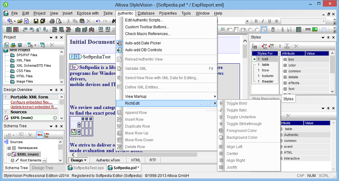
Task: Click the Insert Radio Button toolbar icon
Action: point(257,29)
